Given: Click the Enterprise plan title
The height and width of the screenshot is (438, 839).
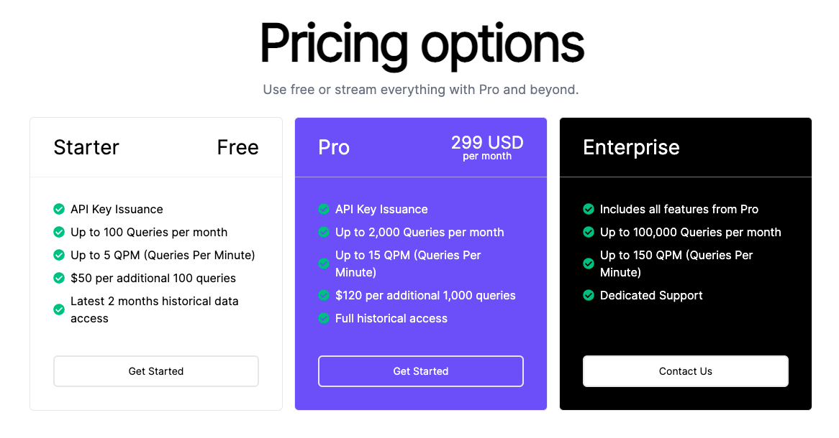Looking at the screenshot, I should (x=631, y=147).
